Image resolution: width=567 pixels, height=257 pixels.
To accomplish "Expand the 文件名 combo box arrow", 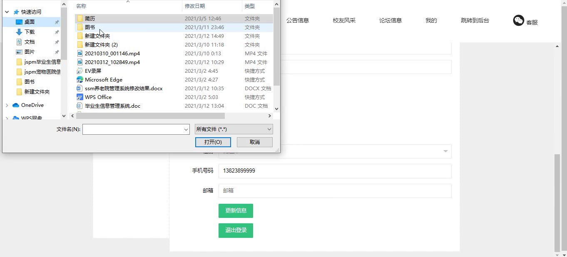I will tap(187, 129).
